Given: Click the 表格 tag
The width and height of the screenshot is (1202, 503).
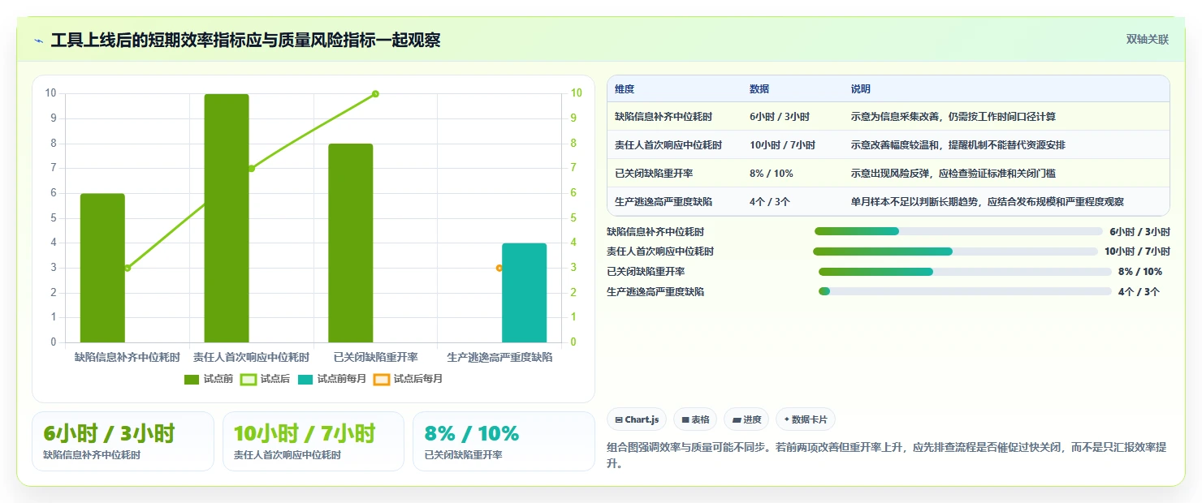Looking at the screenshot, I should pos(694,419).
